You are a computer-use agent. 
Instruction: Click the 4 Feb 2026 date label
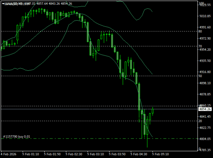coord(9,154)
